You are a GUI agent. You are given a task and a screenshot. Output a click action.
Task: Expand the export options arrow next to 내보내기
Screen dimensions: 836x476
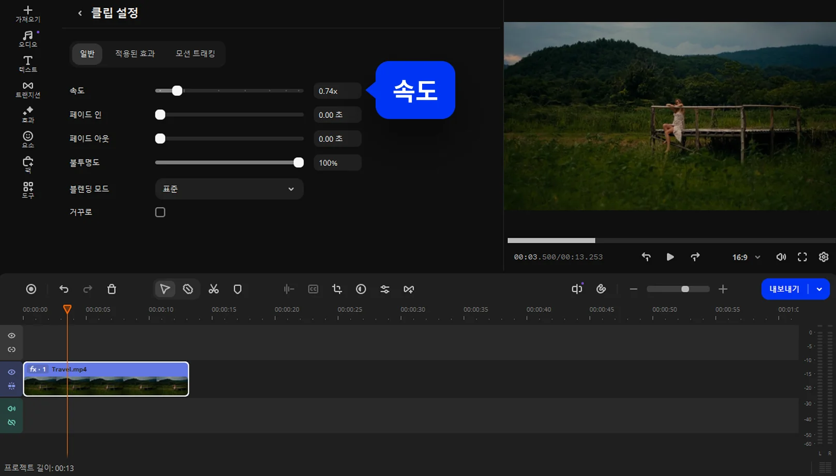[819, 289]
